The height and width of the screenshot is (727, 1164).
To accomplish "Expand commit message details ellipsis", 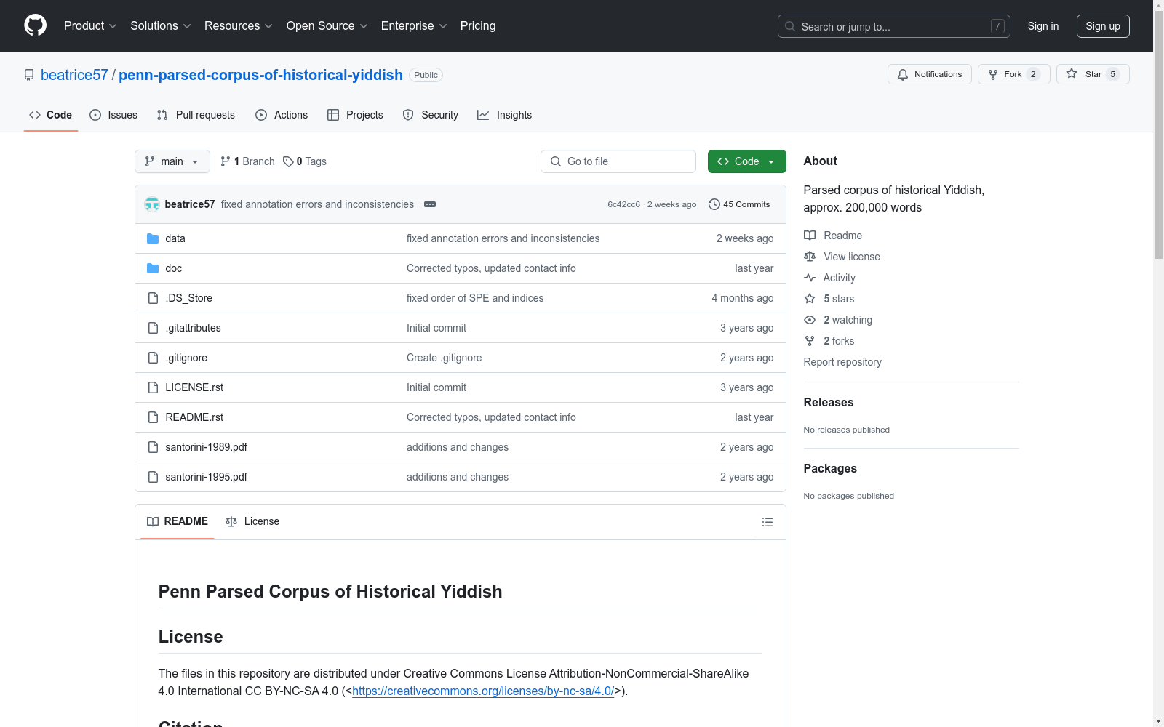I will (430, 204).
